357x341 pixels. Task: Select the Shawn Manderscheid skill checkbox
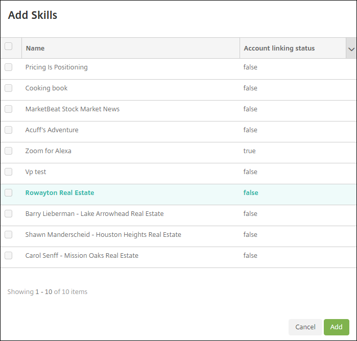[x=8, y=234]
